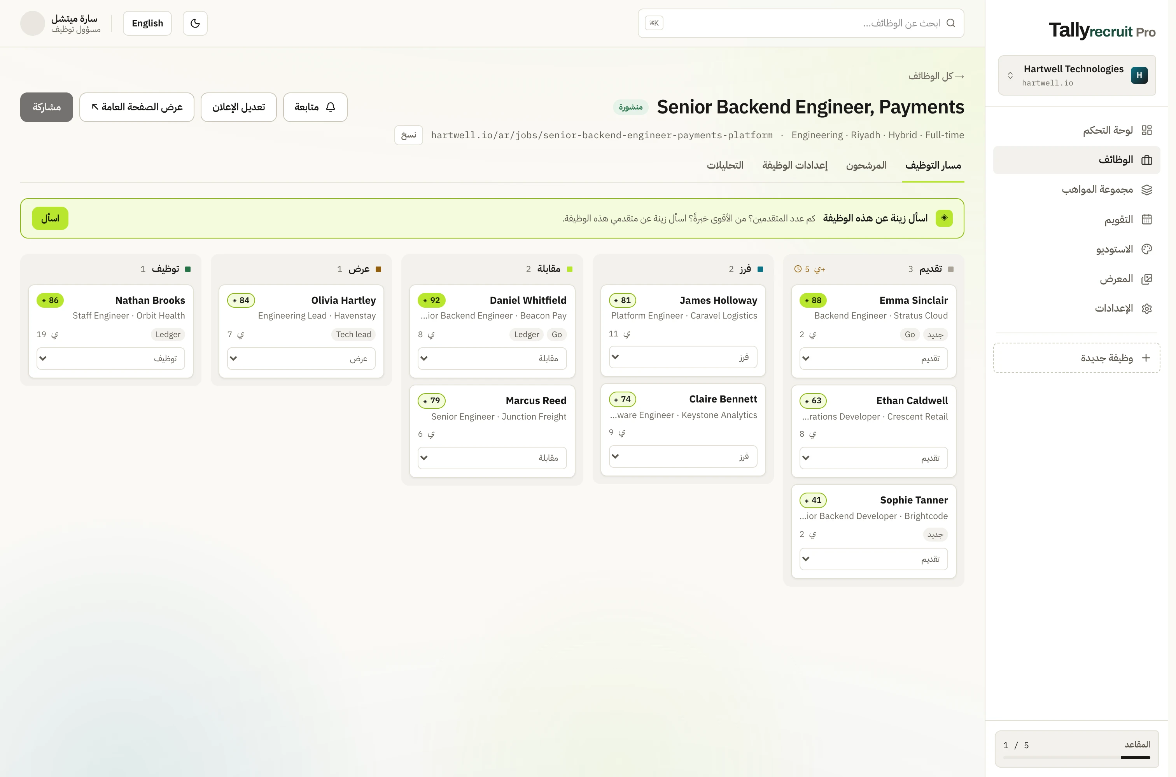Open التقويم in sidebar
Screen dimensions: 1176x777
click(1076, 220)
